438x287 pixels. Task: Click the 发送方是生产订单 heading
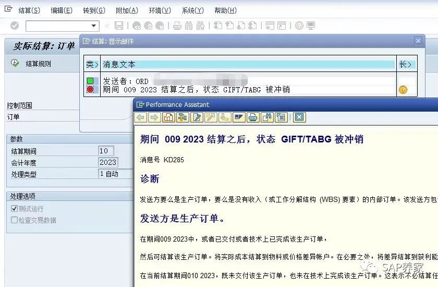[x=182, y=219]
